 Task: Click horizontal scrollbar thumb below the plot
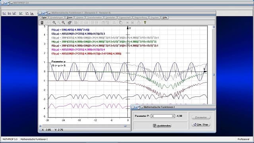tap(125, 126)
